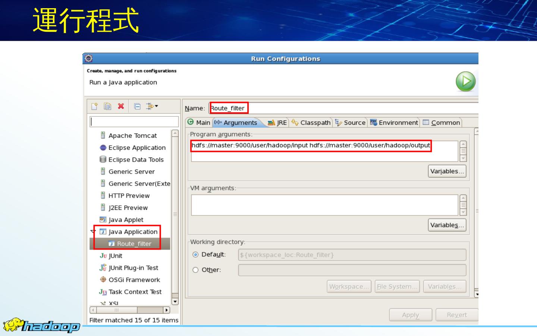Open the Classpath tab

click(311, 122)
